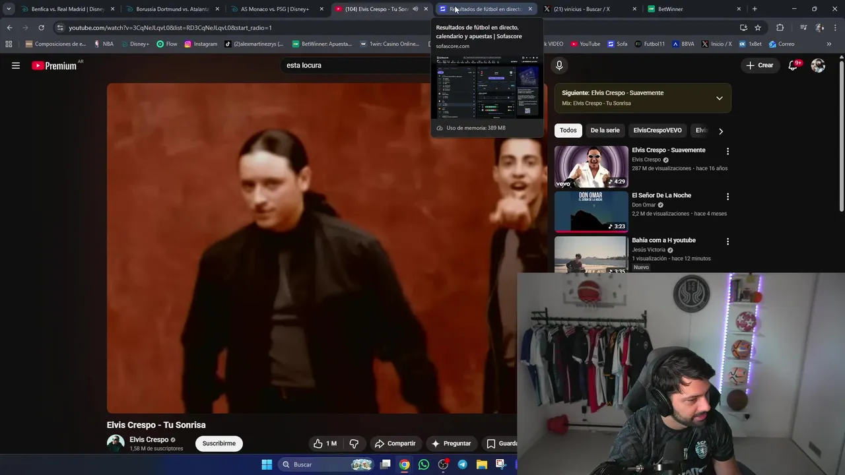
Task: Open Snipping Tool from taskbar
Action: pos(500,464)
